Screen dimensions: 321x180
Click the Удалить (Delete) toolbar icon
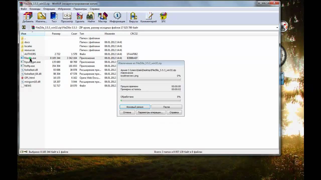point(79,17)
